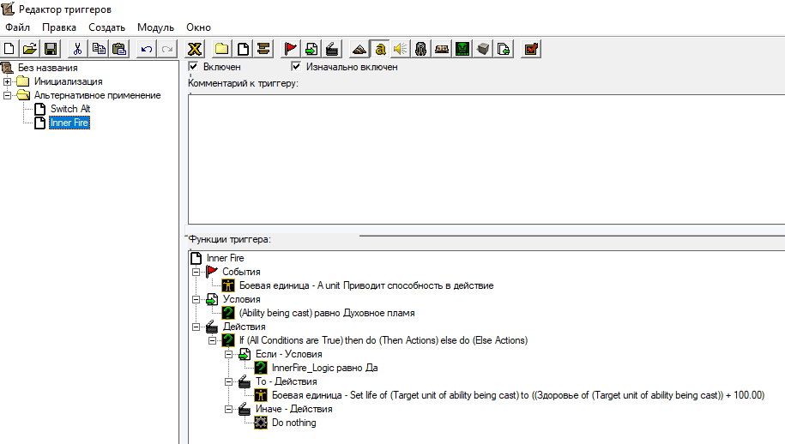This screenshot has width=785, height=444.
Task: Open the Import Manager icon
Action: (x=504, y=49)
